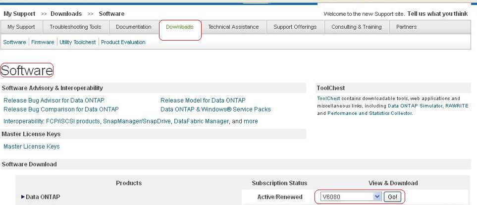Screen dimensions: 477x205
Task: Click the Master License Keys section heading
Action: coord(31,134)
